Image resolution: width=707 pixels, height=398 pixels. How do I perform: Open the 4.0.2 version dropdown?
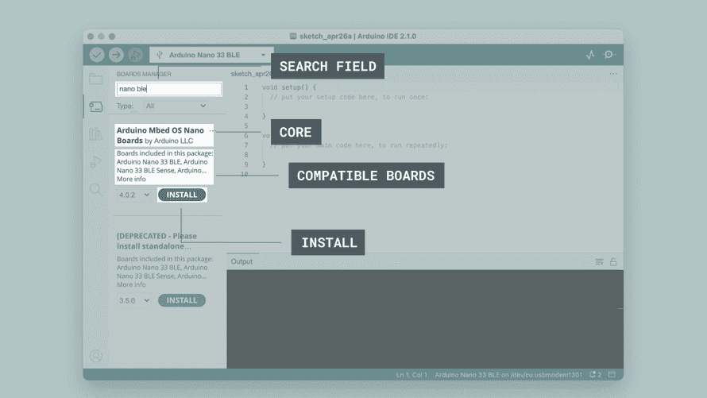coord(133,195)
